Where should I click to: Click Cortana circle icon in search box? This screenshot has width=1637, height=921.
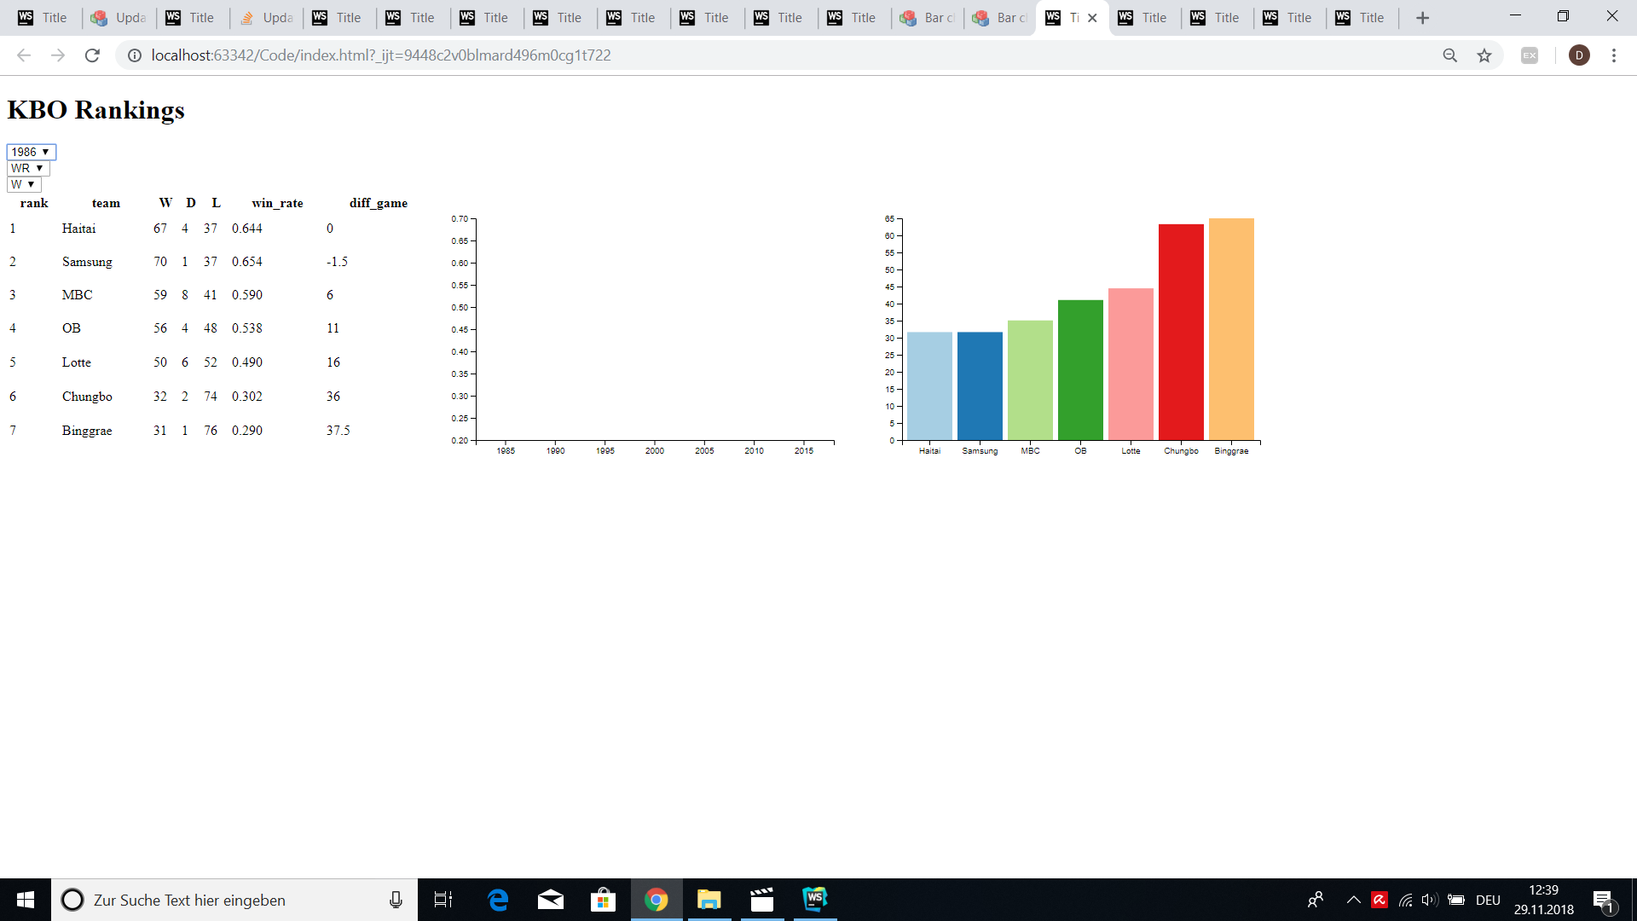click(x=72, y=900)
